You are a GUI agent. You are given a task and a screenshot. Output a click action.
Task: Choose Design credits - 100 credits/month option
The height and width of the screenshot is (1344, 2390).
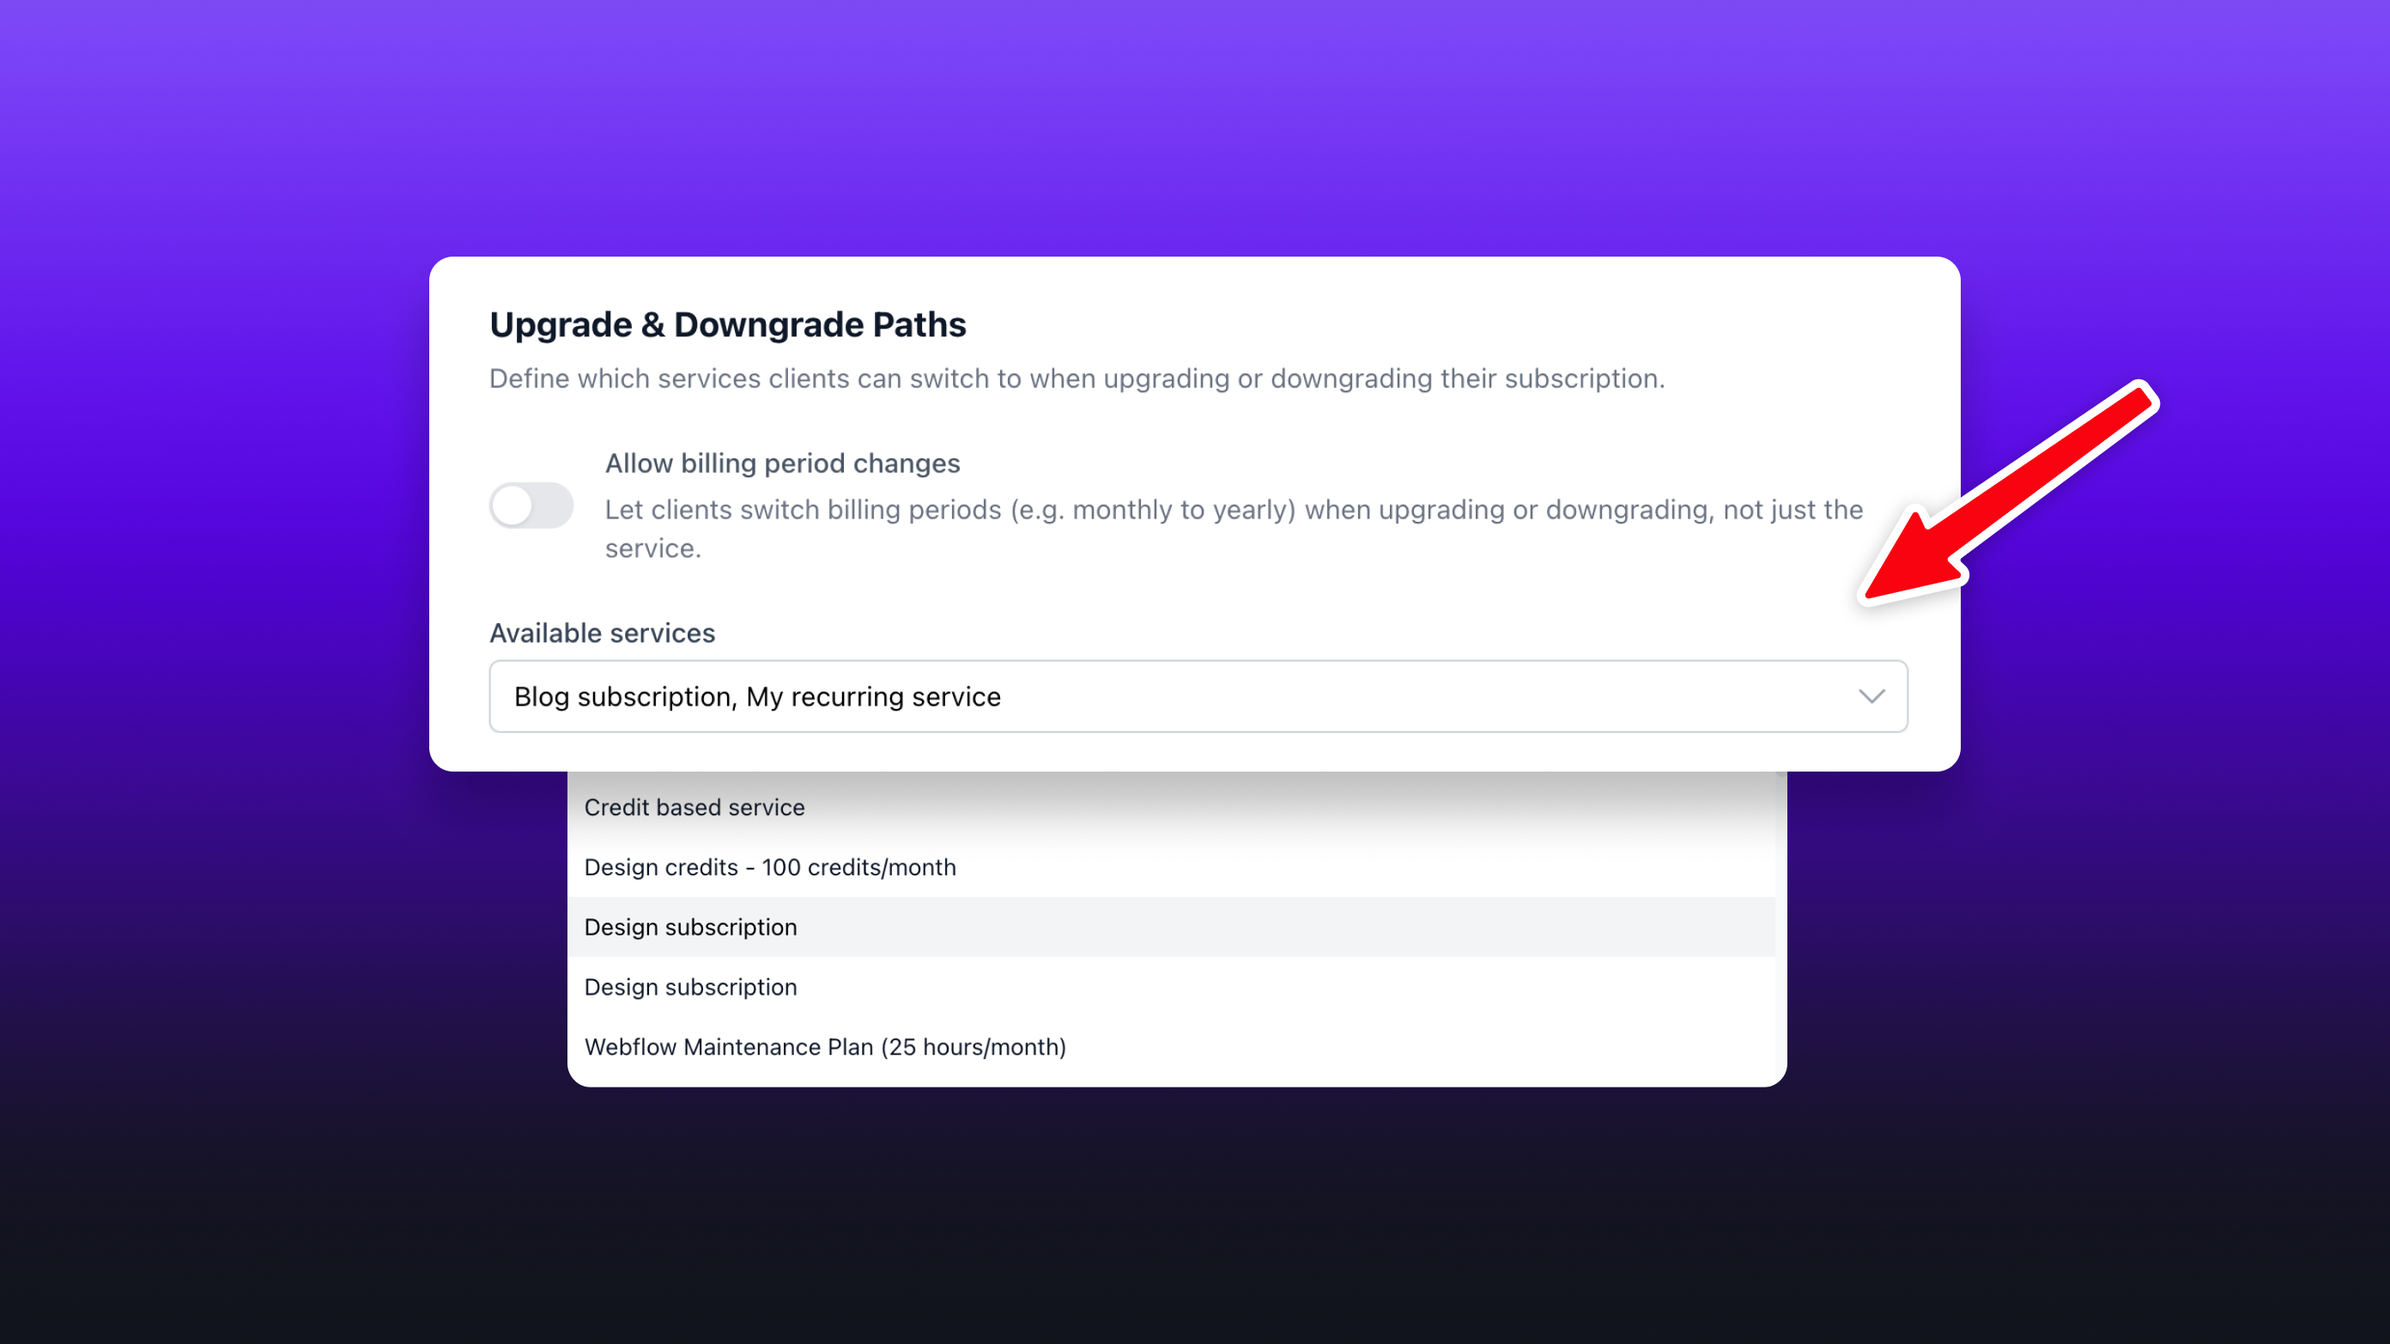click(x=769, y=867)
